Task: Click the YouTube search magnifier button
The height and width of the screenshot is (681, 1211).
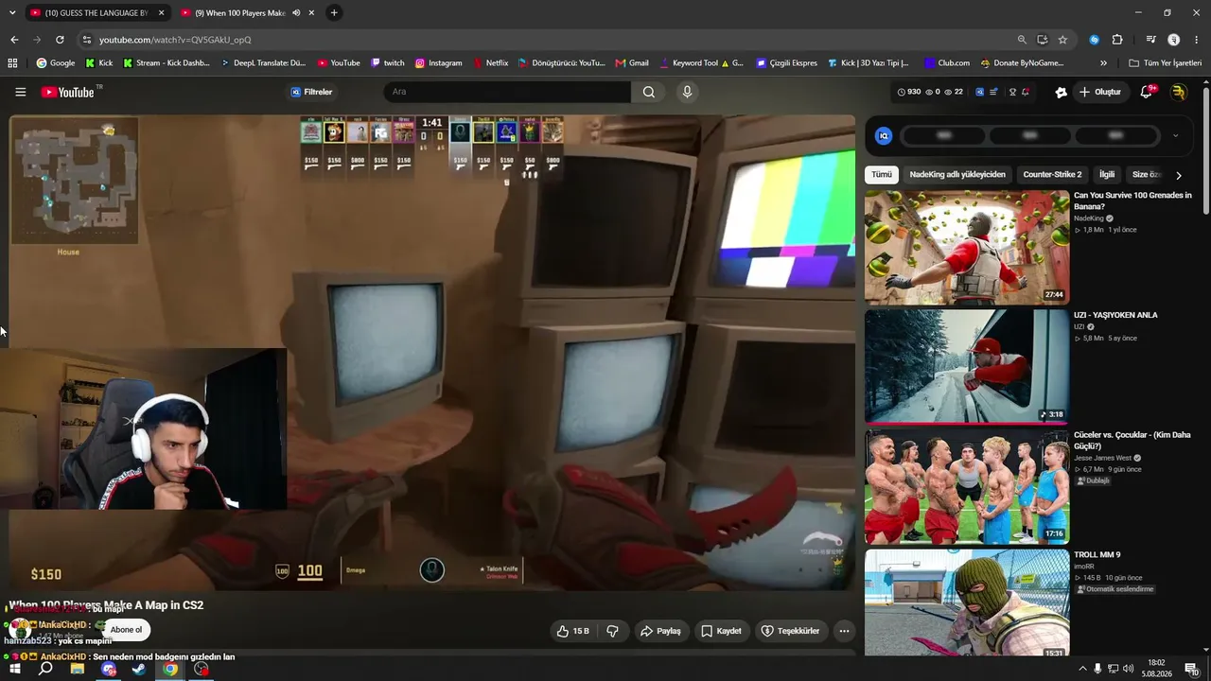Action: 648,92
